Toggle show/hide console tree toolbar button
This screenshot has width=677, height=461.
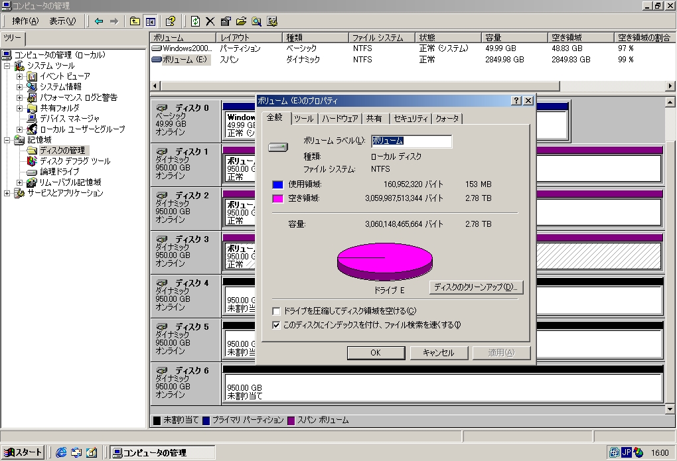point(151,21)
